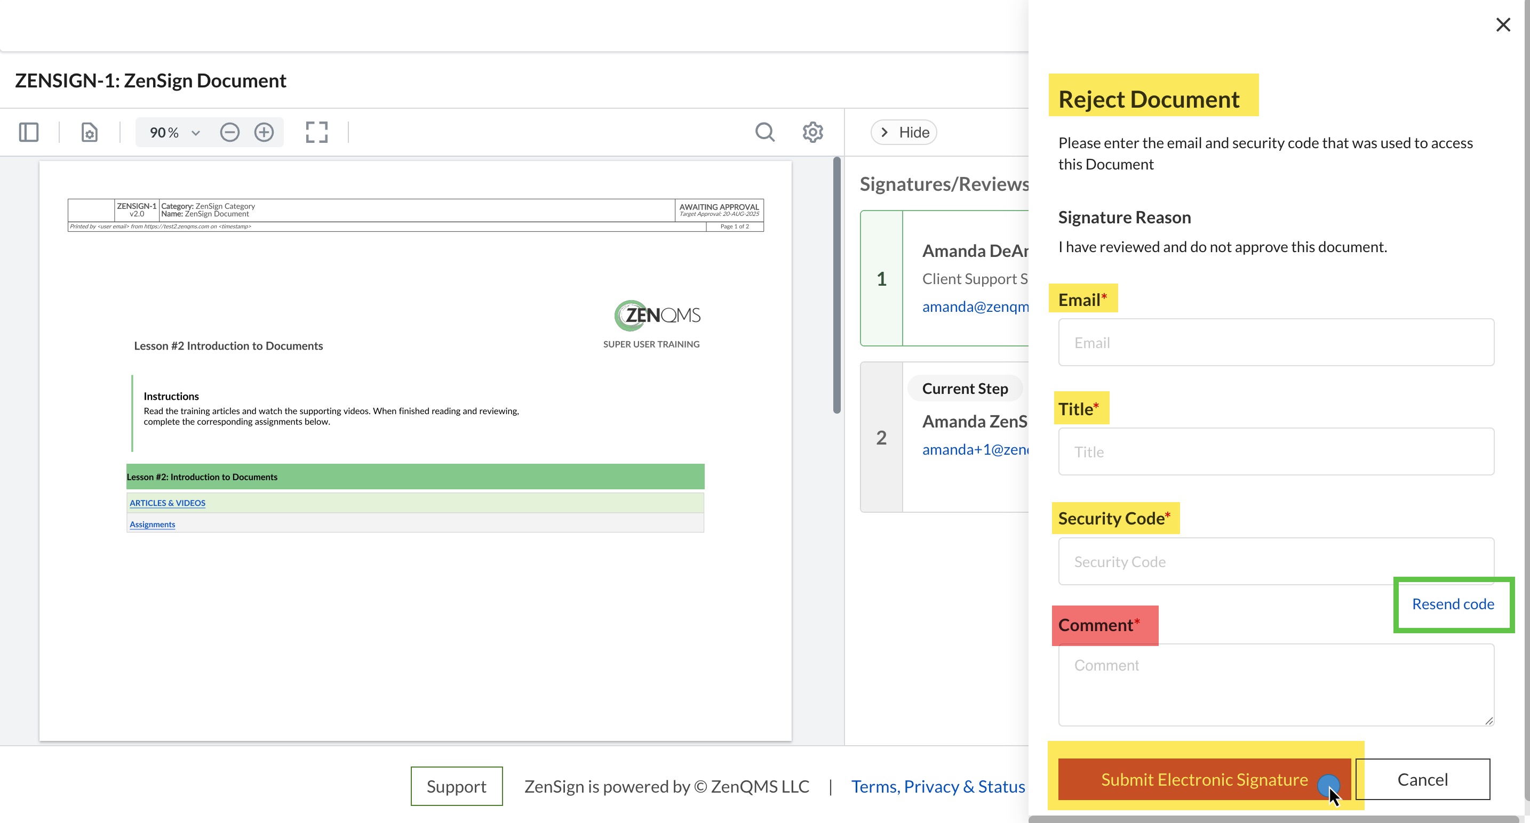
Task: Select the Current Step badge
Action: 965,388
